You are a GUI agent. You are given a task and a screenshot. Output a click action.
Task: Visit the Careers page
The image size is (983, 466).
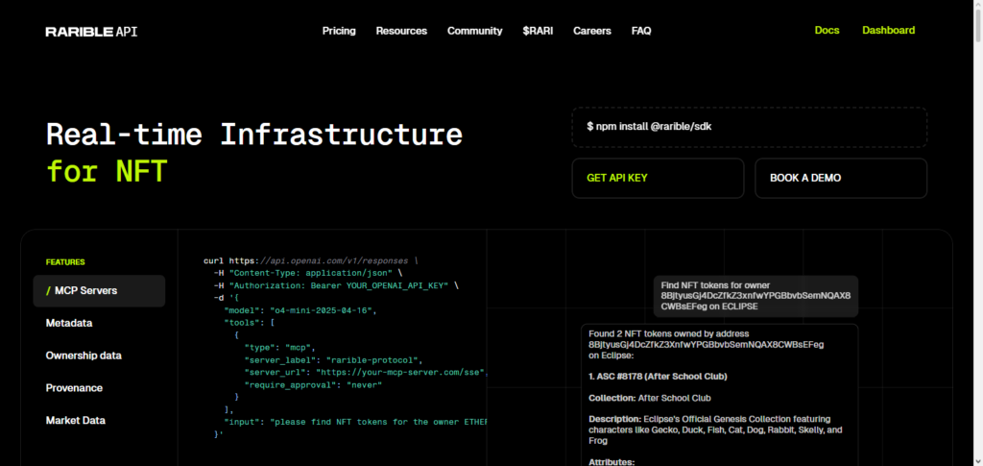(x=591, y=31)
